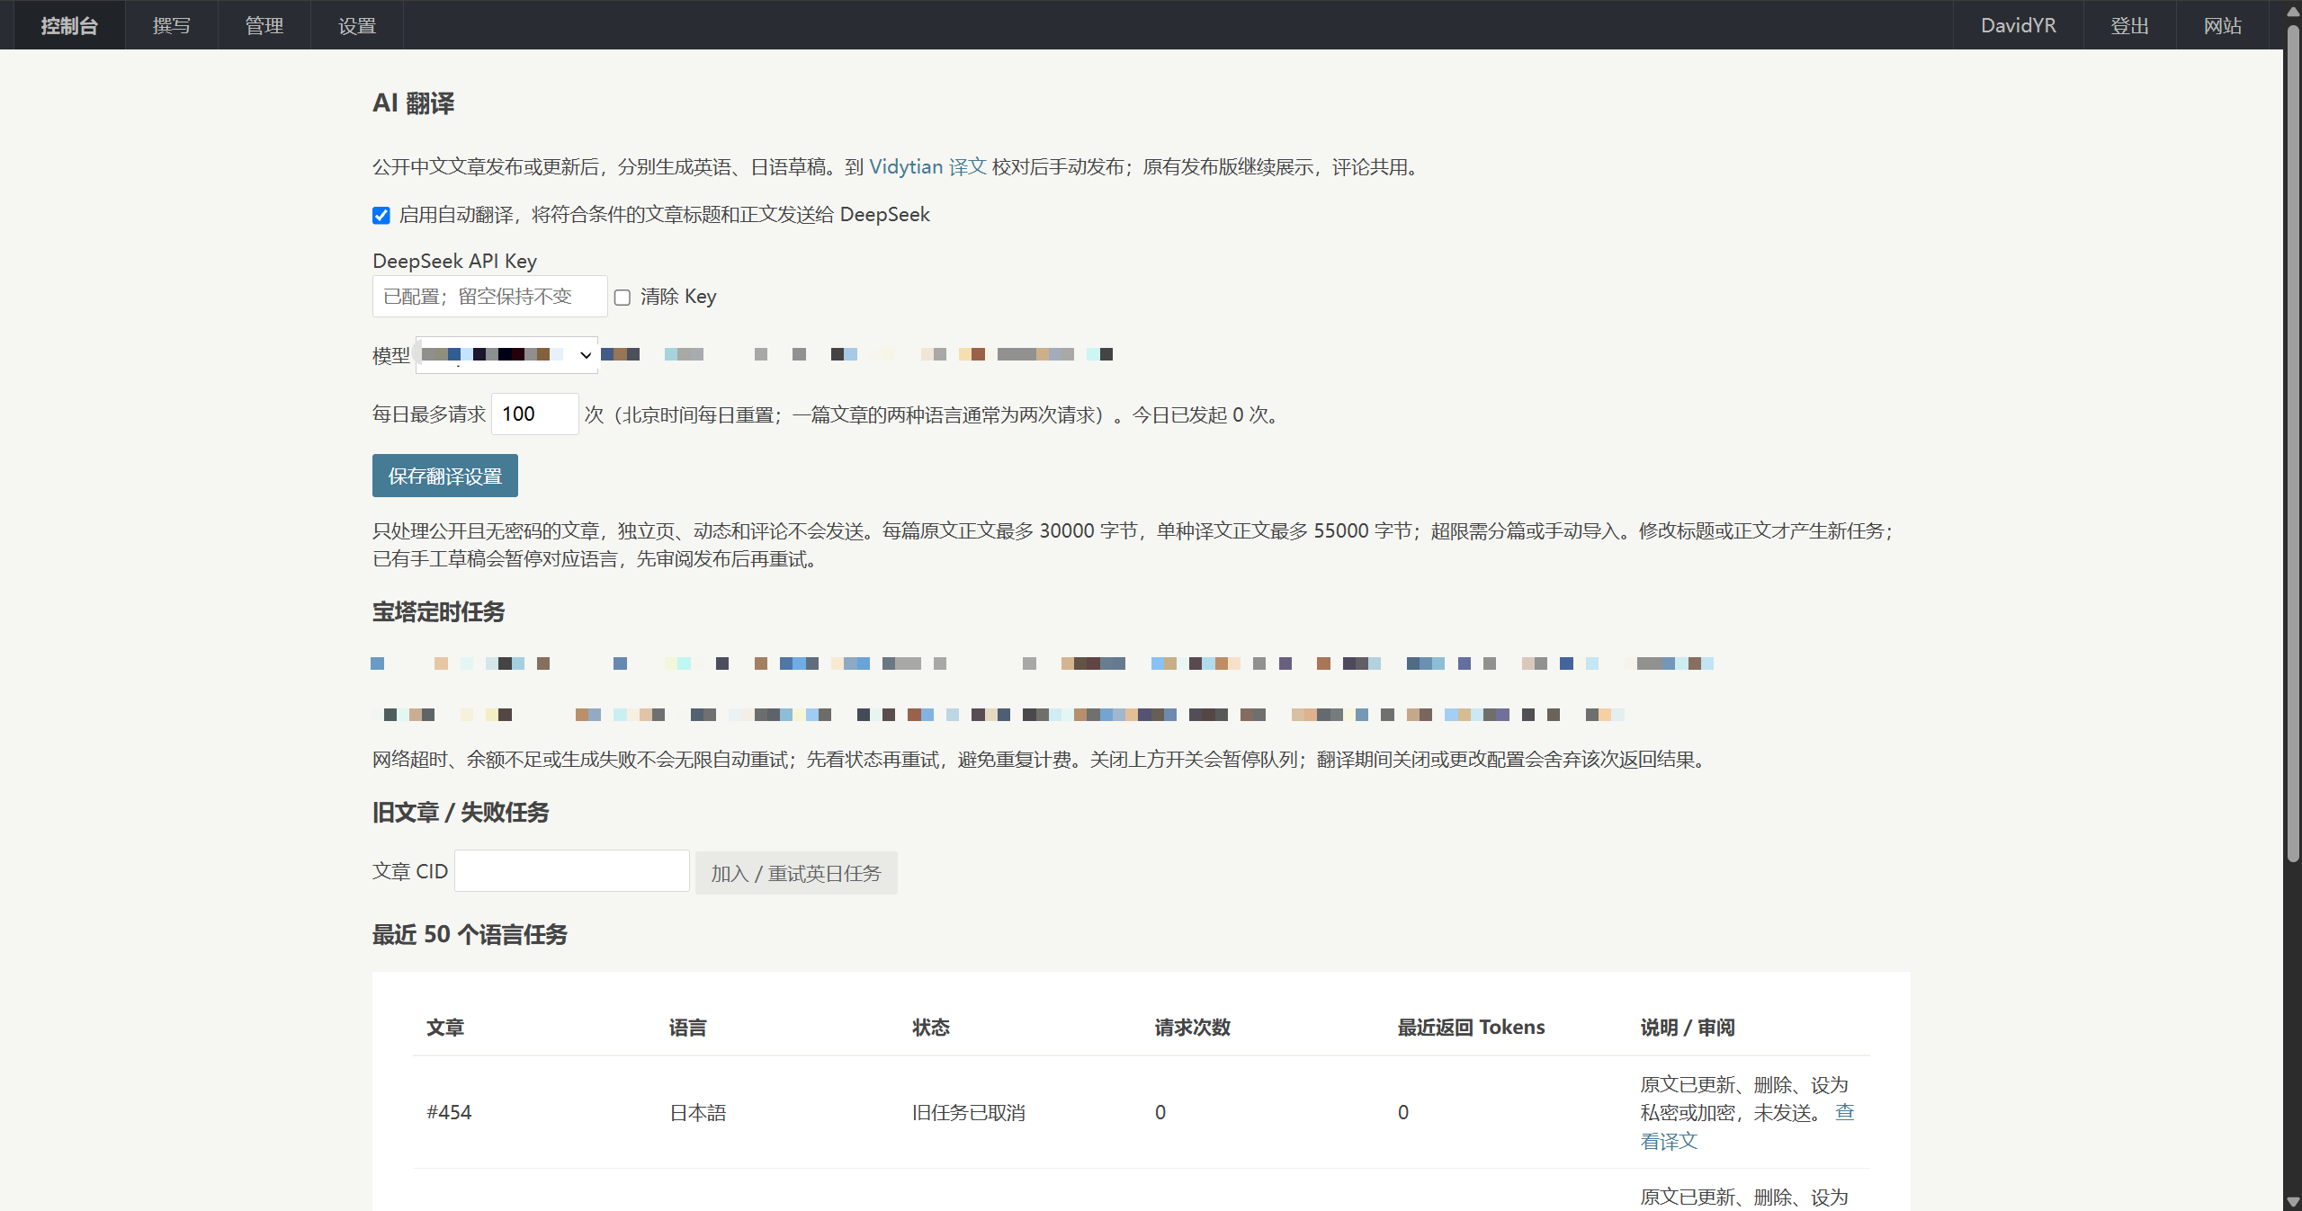Open the DavidYR profile link
This screenshot has height=1211, width=2302.
pyautogui.click(x=2018, y=25)
